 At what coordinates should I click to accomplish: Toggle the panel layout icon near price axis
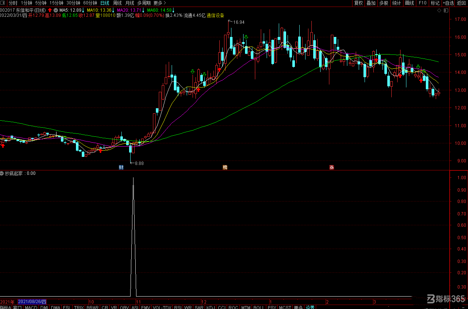coord(446,10)
